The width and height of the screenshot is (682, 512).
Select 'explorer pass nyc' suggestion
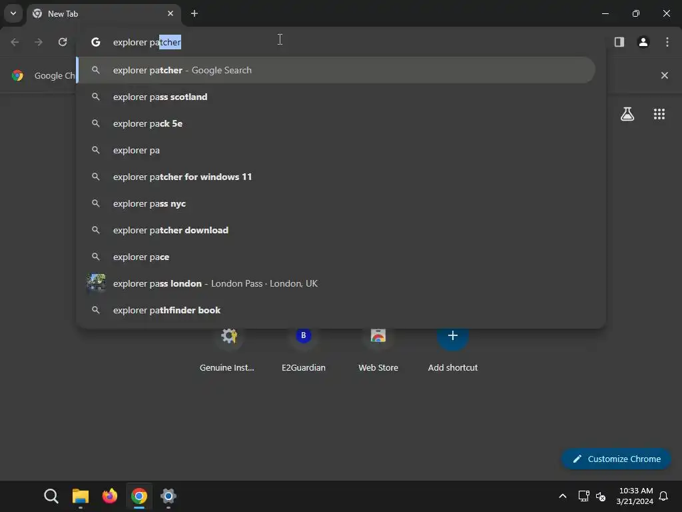(336, 203)
